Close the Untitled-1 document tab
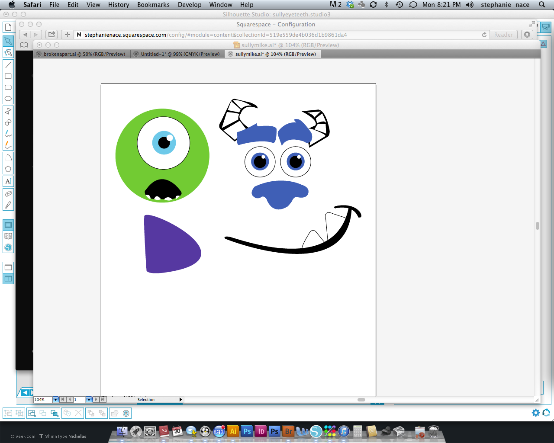 (136, 54)
